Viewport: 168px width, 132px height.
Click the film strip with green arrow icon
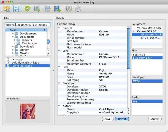point(57,9)
